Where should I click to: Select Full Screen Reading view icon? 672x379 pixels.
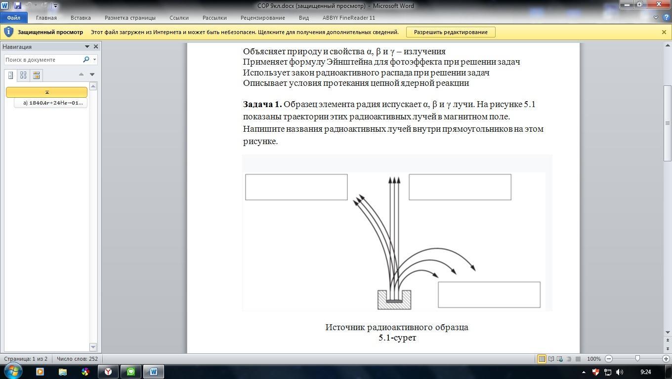point(551,359)
